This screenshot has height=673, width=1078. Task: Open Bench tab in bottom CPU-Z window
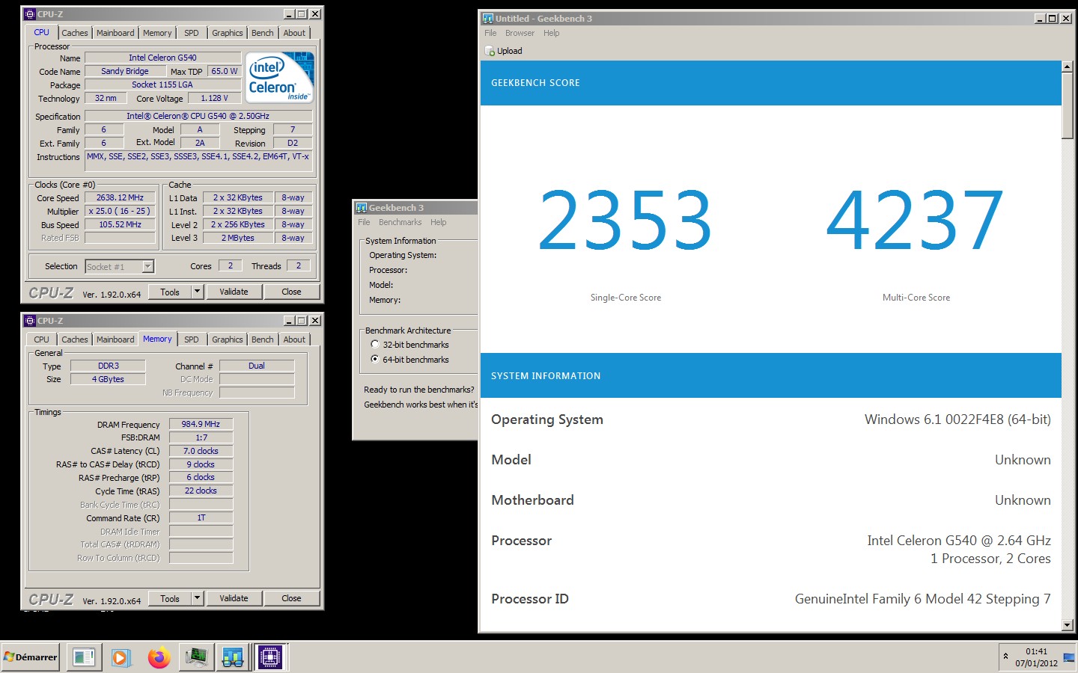(263, 339)
